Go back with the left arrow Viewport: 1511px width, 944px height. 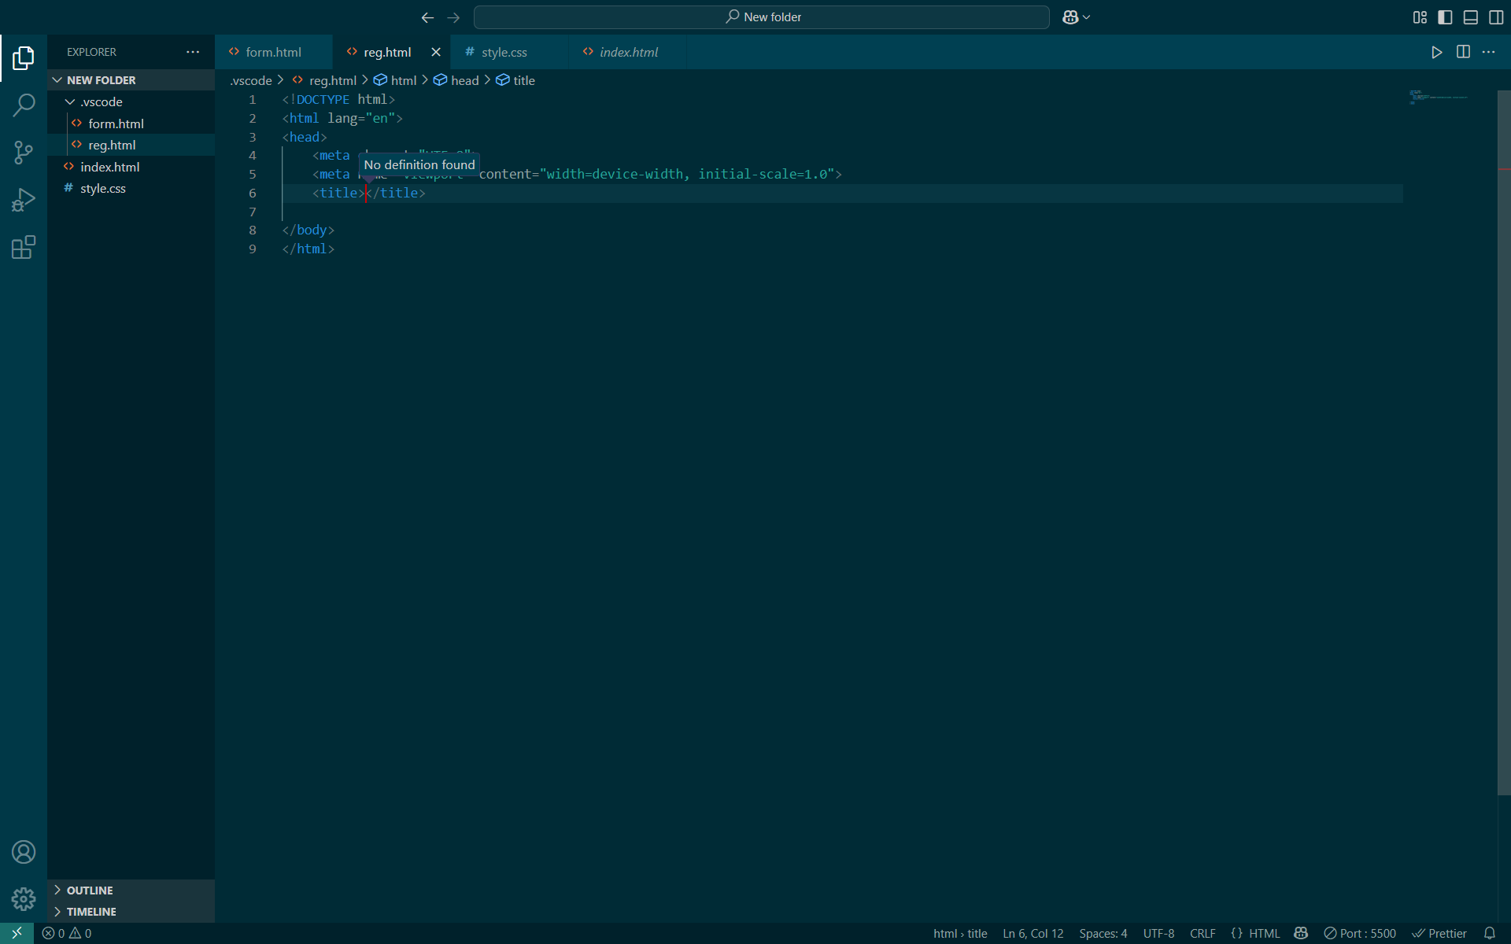427,17
